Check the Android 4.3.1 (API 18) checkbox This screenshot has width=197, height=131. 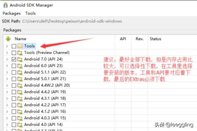[x=14, y=98]
